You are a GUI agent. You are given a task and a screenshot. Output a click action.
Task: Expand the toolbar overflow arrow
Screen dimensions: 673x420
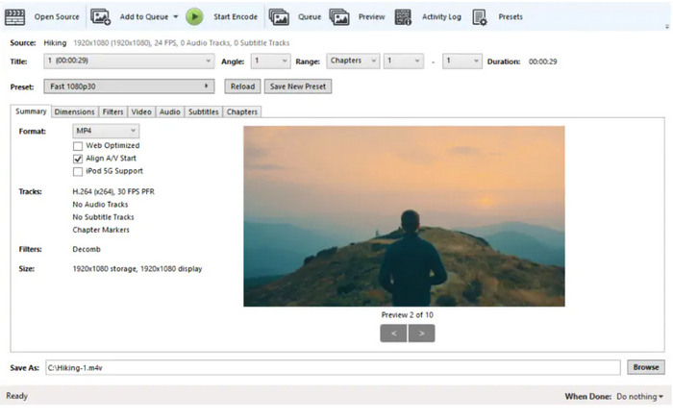pyautogui.click(x=667, y=27)
